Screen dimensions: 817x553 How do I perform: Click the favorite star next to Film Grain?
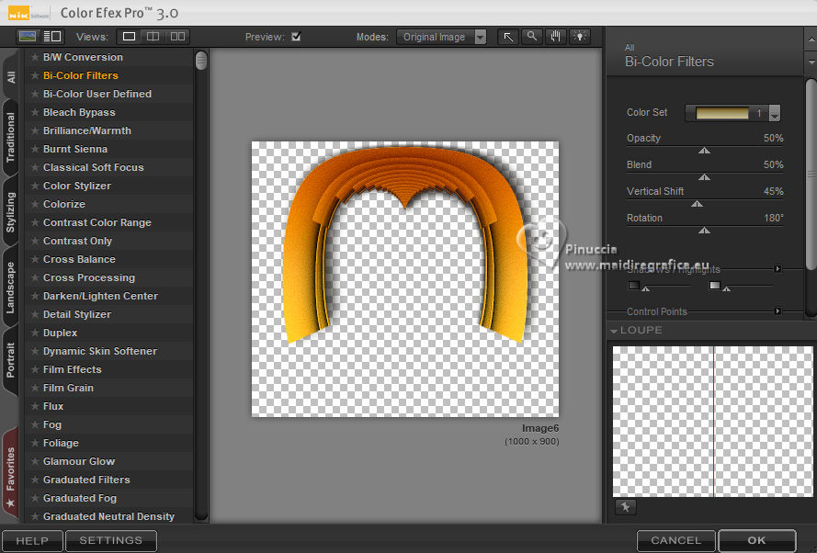(35, 388)
